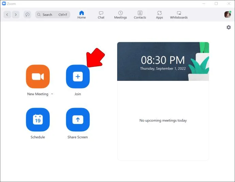This screenshot has width=235, height=182.
Task: Go back with the left arrow
Action: (x=7, y=15)
